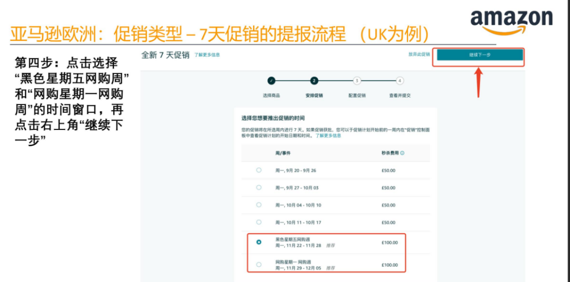Click the 推荐 tag on 11月 22 row
570x282 pixels.
[x=330, y=246]
